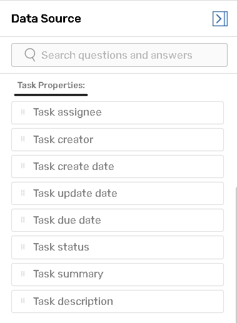Choose the Task update date field
Image resolution: width=237 pixels, height=323 pixels.
click(118, 193)
